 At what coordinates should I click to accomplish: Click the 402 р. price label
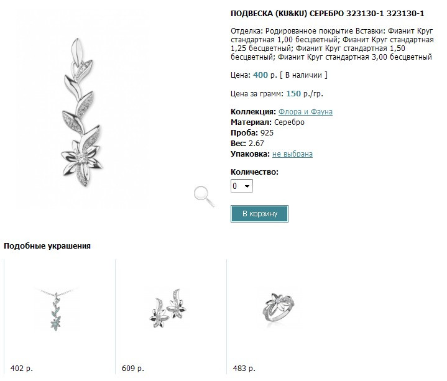coord(22,368)
